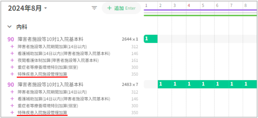Click plus icon beside first 看護補助加算
This screenshot has width=258, height=118.
click(x=12, y=53)
